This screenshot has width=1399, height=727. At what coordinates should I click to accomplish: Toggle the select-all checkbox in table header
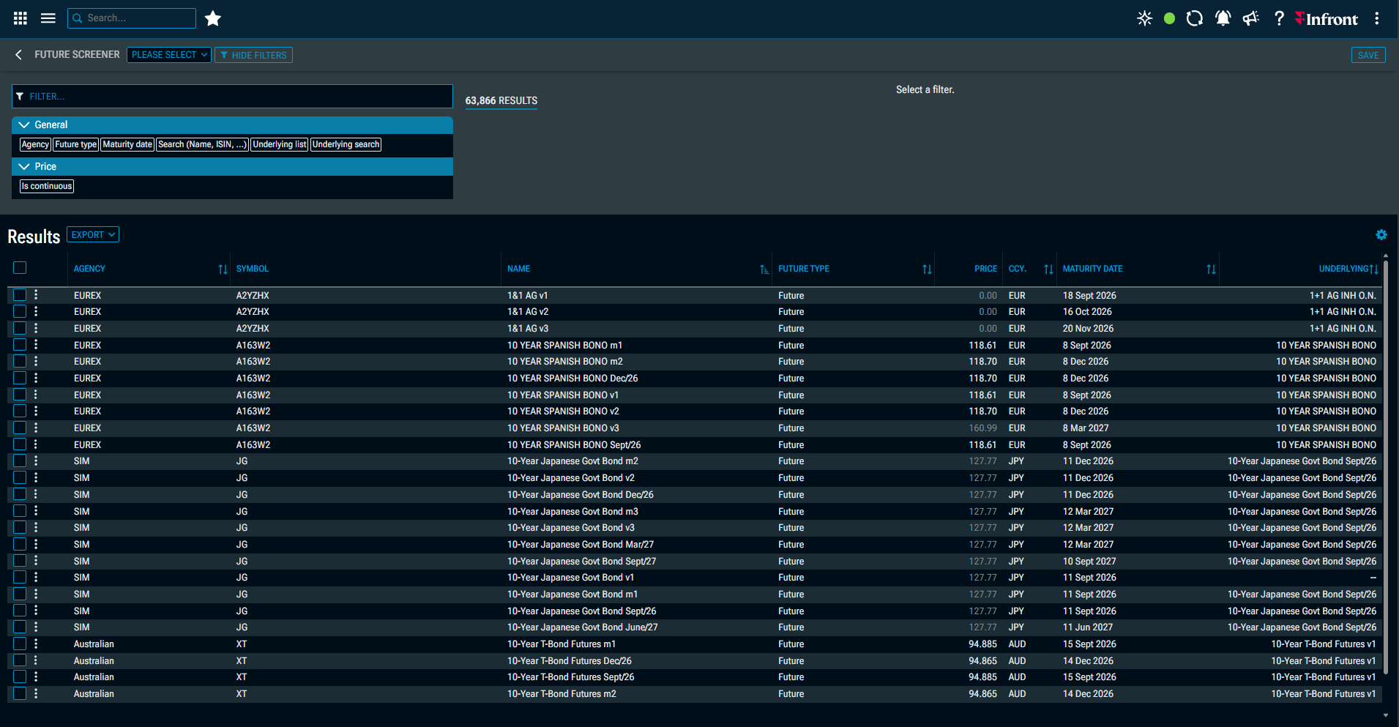pos(20,268)
